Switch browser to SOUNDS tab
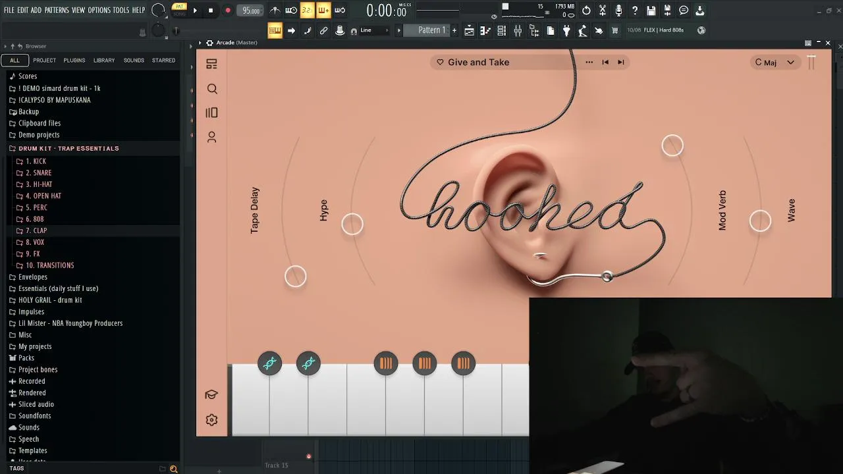 coord(134,61)
